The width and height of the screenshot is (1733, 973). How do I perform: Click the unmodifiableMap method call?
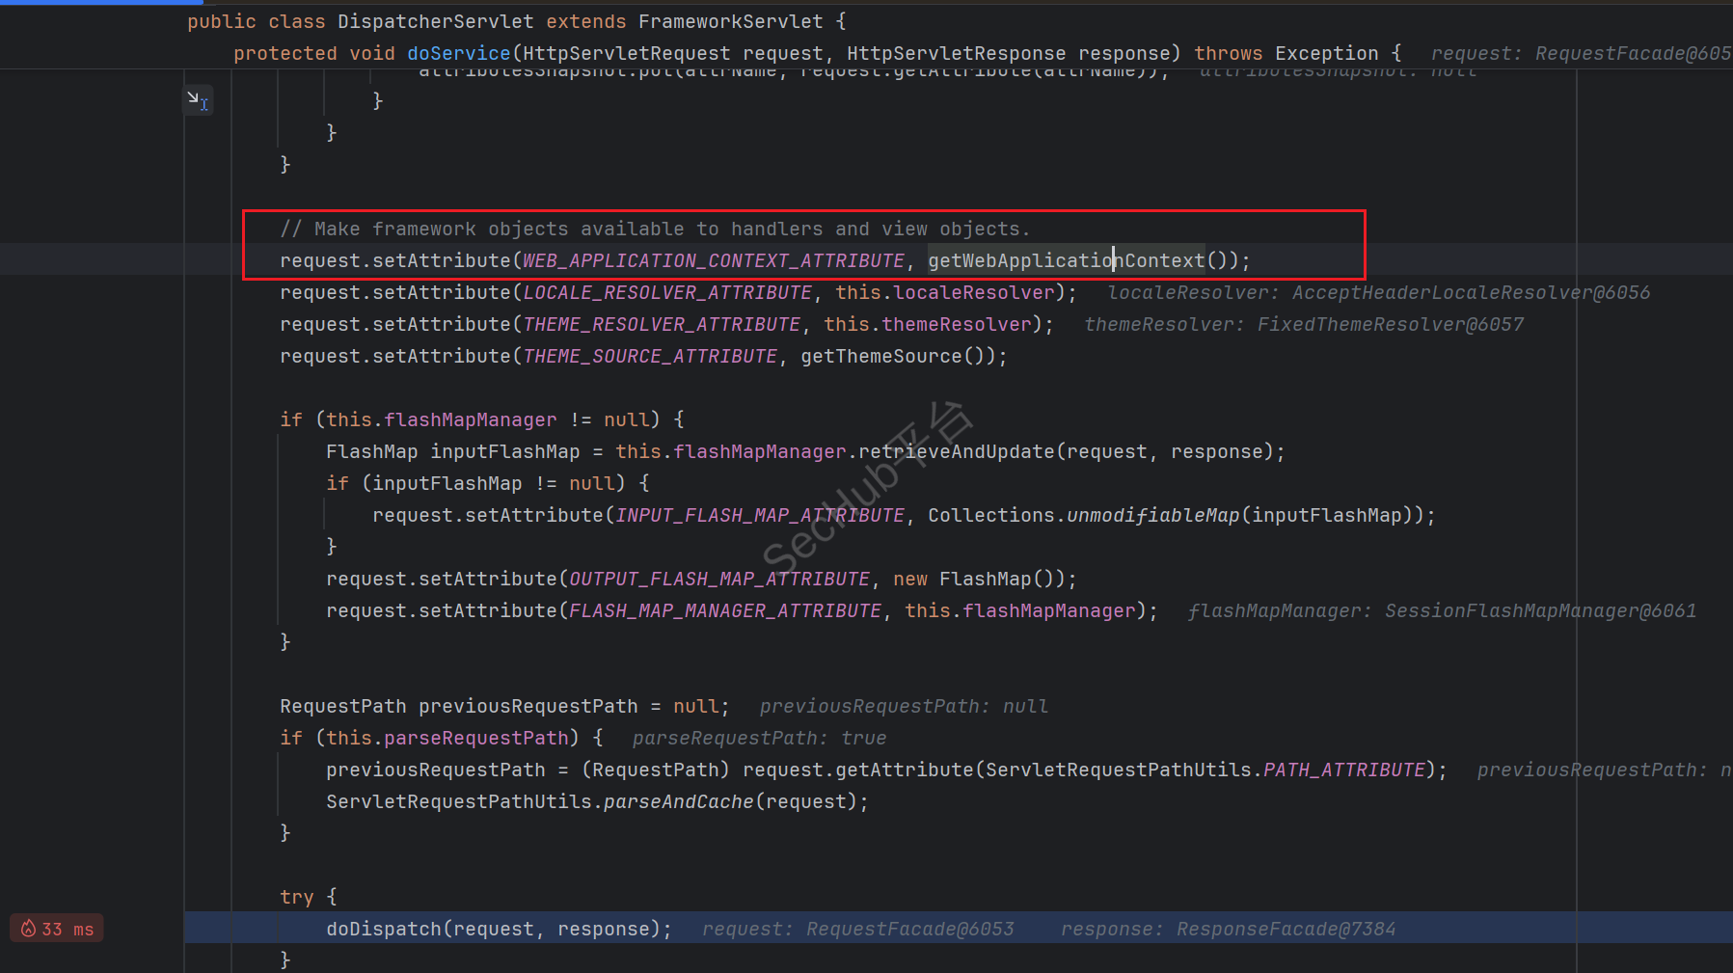pos(1152,515)
